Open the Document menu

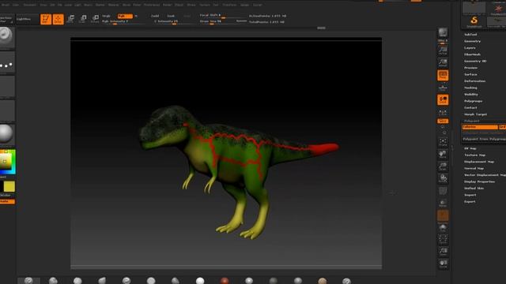(x=30, y=5)
